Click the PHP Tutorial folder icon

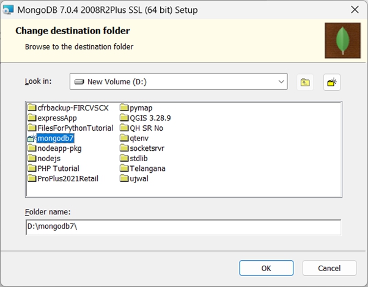pyautogui.click(x=32, y=169)
